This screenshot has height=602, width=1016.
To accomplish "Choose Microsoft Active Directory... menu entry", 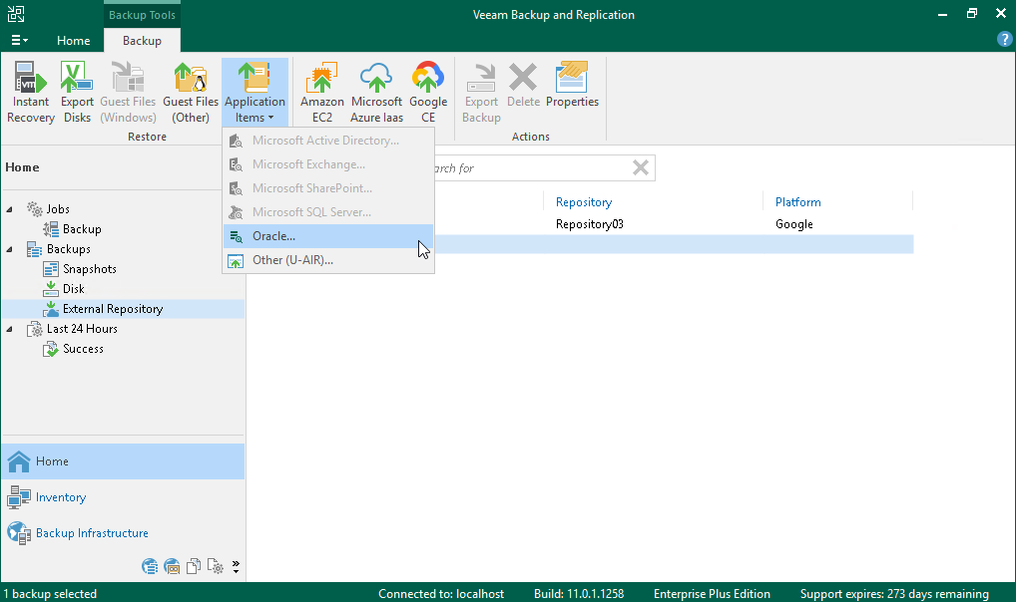I will [328, 141].
